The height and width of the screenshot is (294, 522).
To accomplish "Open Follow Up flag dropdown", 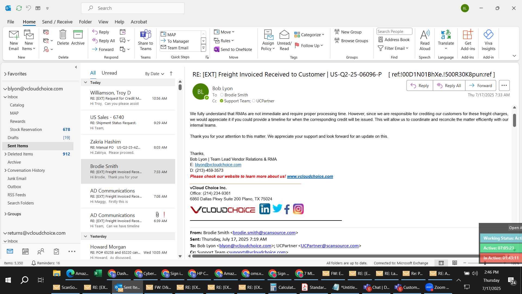I will [x=309, y=45].
